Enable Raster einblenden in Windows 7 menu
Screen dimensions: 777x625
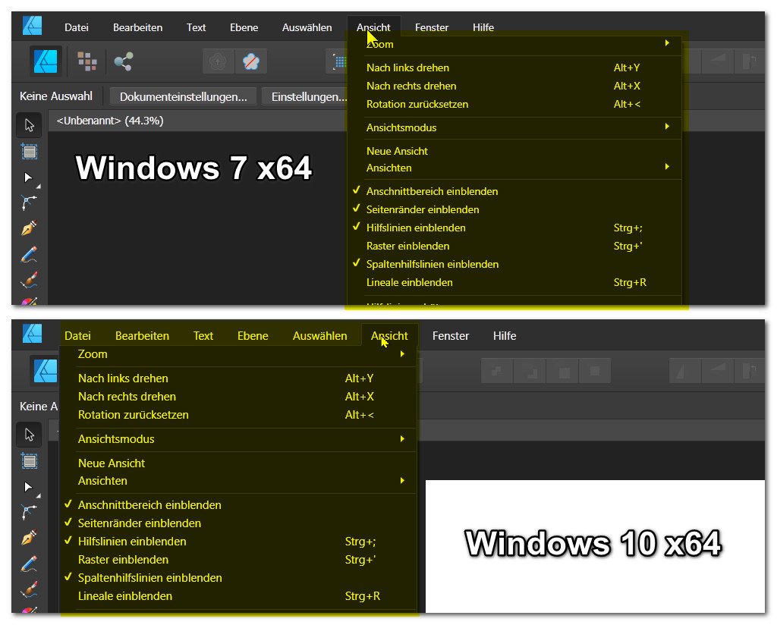(x=514, y=247)
